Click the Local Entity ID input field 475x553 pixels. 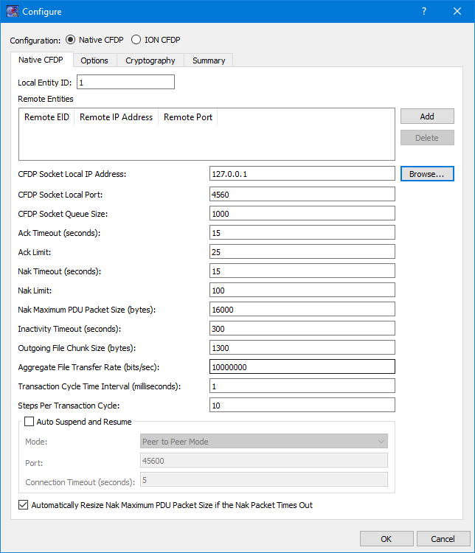coord(125,83)
